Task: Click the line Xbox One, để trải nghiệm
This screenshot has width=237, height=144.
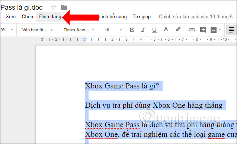Action: pos(161,134)
